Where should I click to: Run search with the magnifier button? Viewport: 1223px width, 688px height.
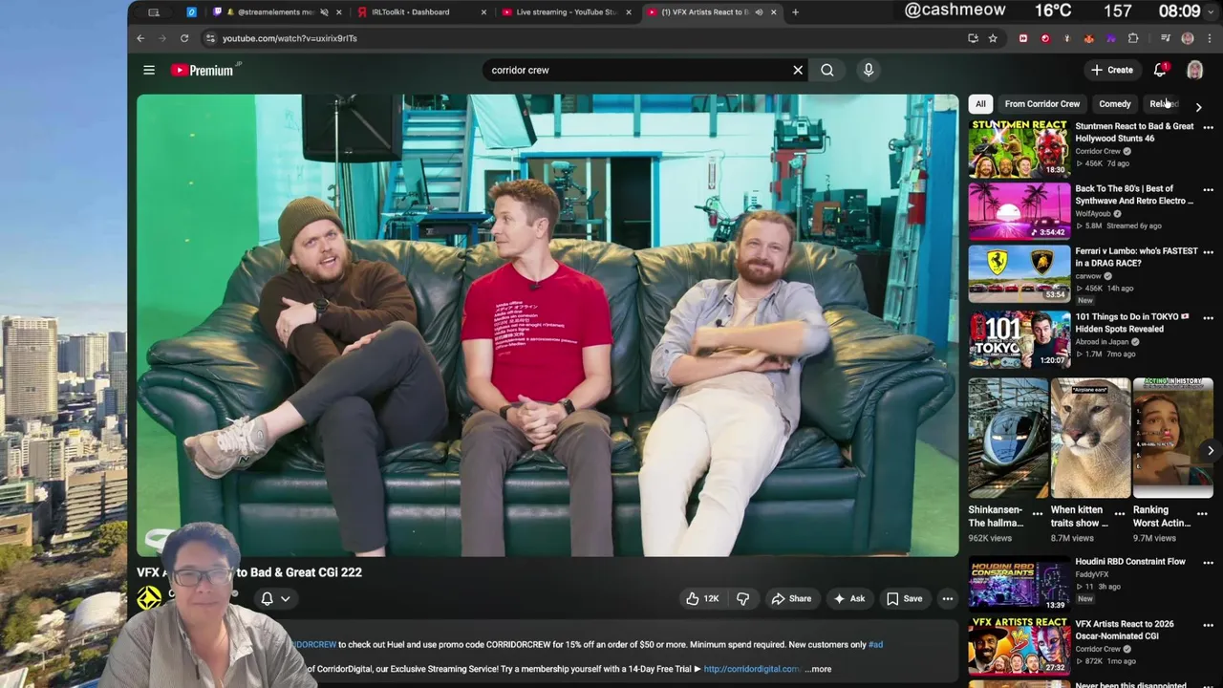click(x=827, y=70)
